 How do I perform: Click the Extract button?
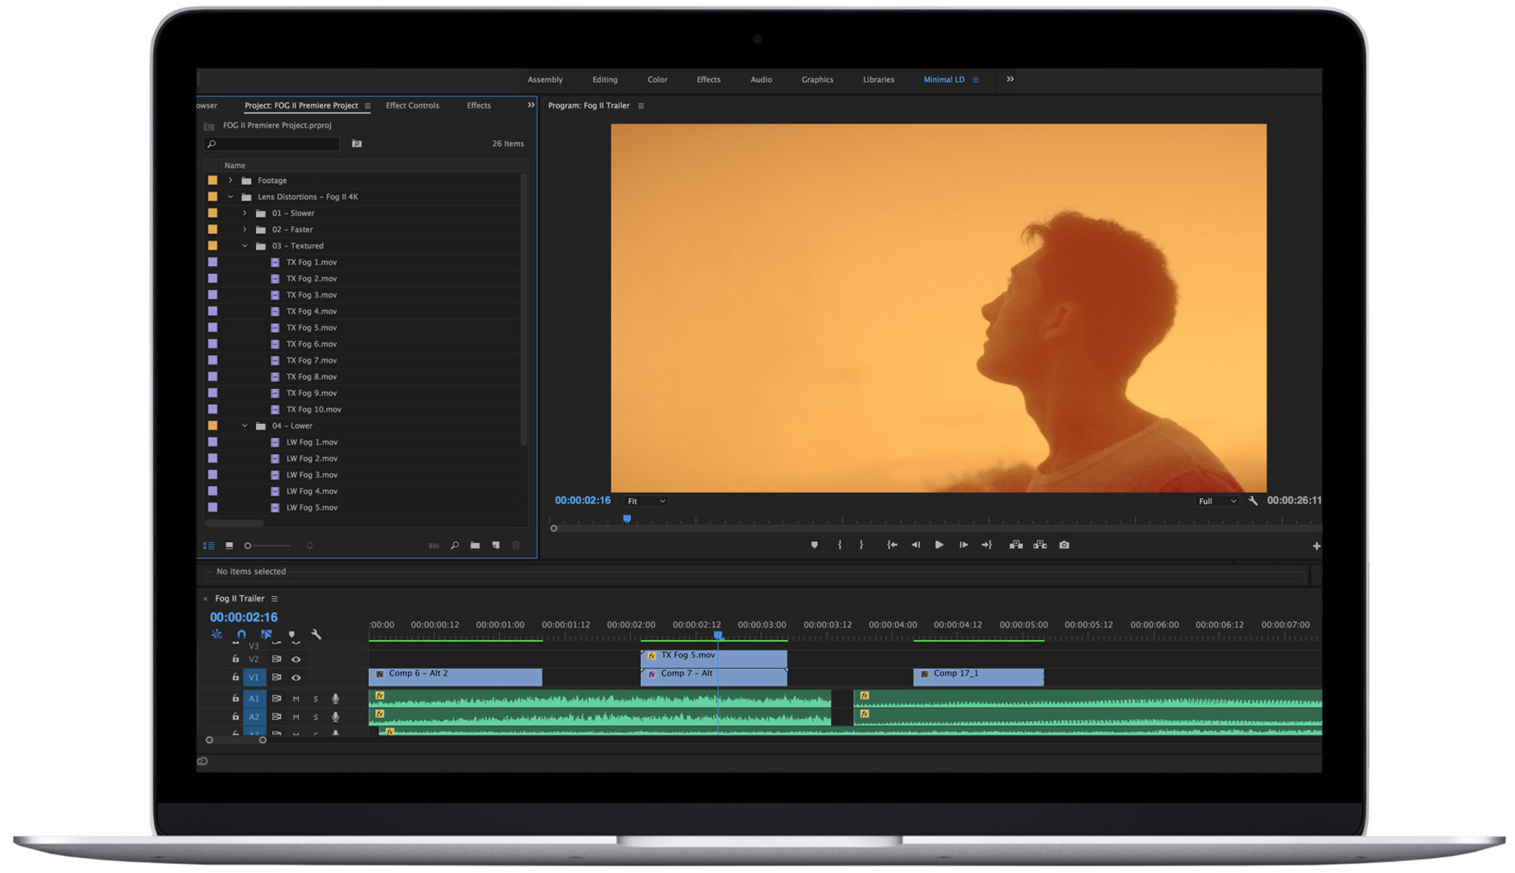coord(1040,545)
